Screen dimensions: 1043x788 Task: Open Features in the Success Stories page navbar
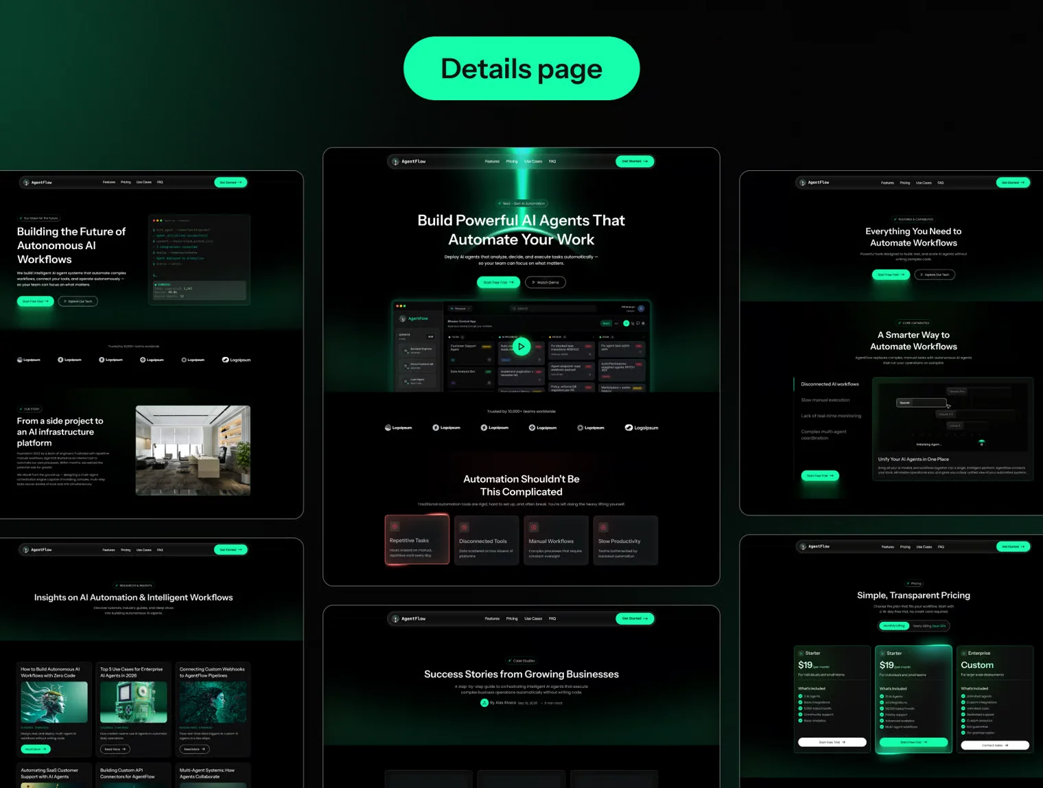tap(492, 618)
